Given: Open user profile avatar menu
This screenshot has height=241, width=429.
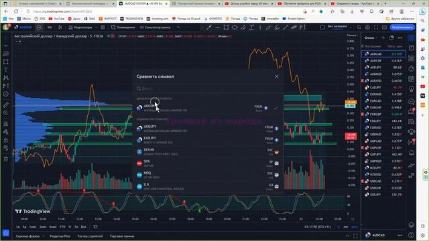Looking at the screenshot, I should 6,27.
